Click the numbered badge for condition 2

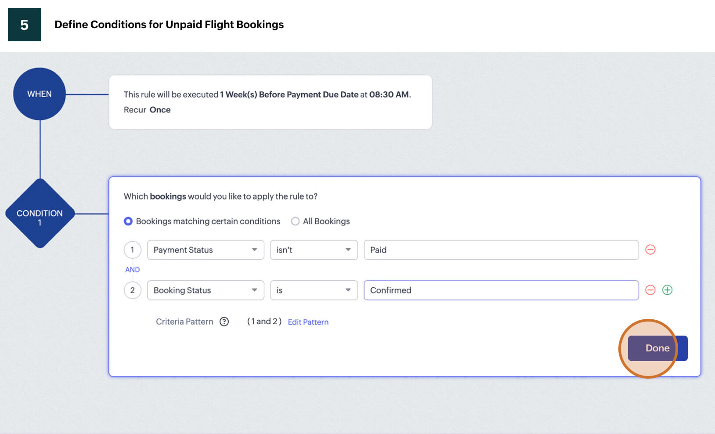click(x=132, y=290)
